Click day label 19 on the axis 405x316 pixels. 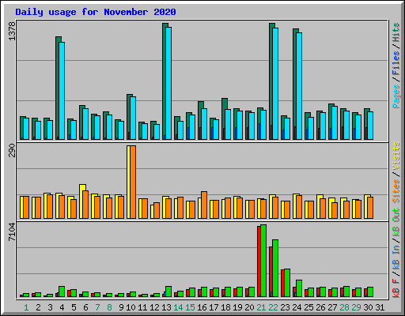pyautogui.click(x=237, y=307)
